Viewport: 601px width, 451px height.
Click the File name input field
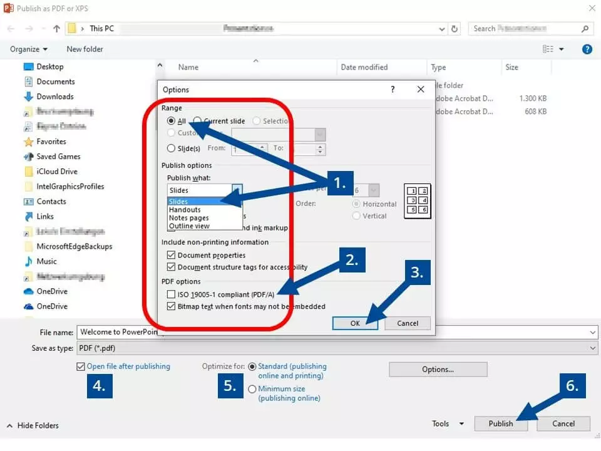click(119, 333)
